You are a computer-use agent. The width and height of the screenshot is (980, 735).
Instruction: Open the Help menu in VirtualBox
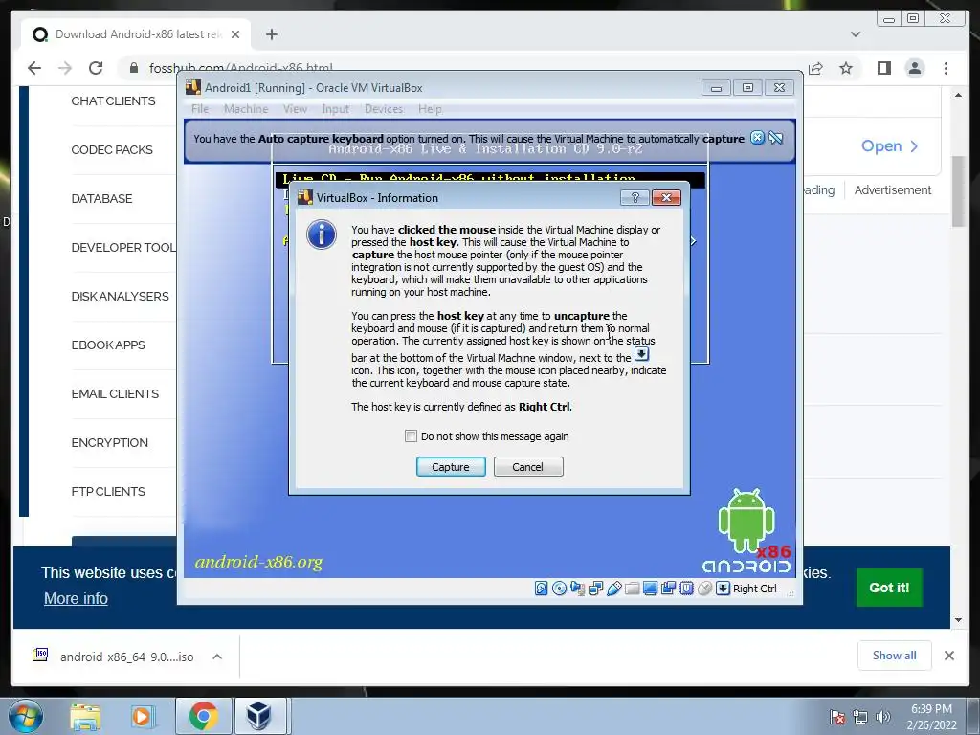[x=430, y=109]
